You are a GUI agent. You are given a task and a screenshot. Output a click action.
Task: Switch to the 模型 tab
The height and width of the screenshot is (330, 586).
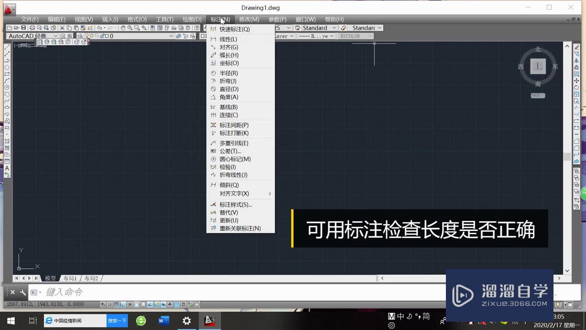click(50, 278)
